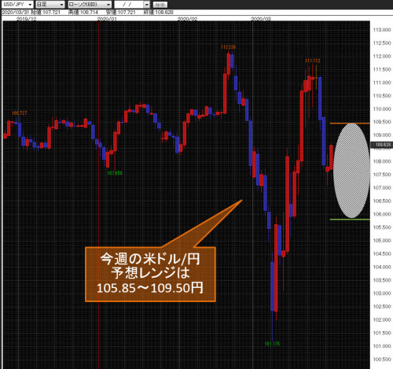Click the 113.000 price axis label
Screen dimensions: 393x369
pyautogui.click(x=382, y=30)
